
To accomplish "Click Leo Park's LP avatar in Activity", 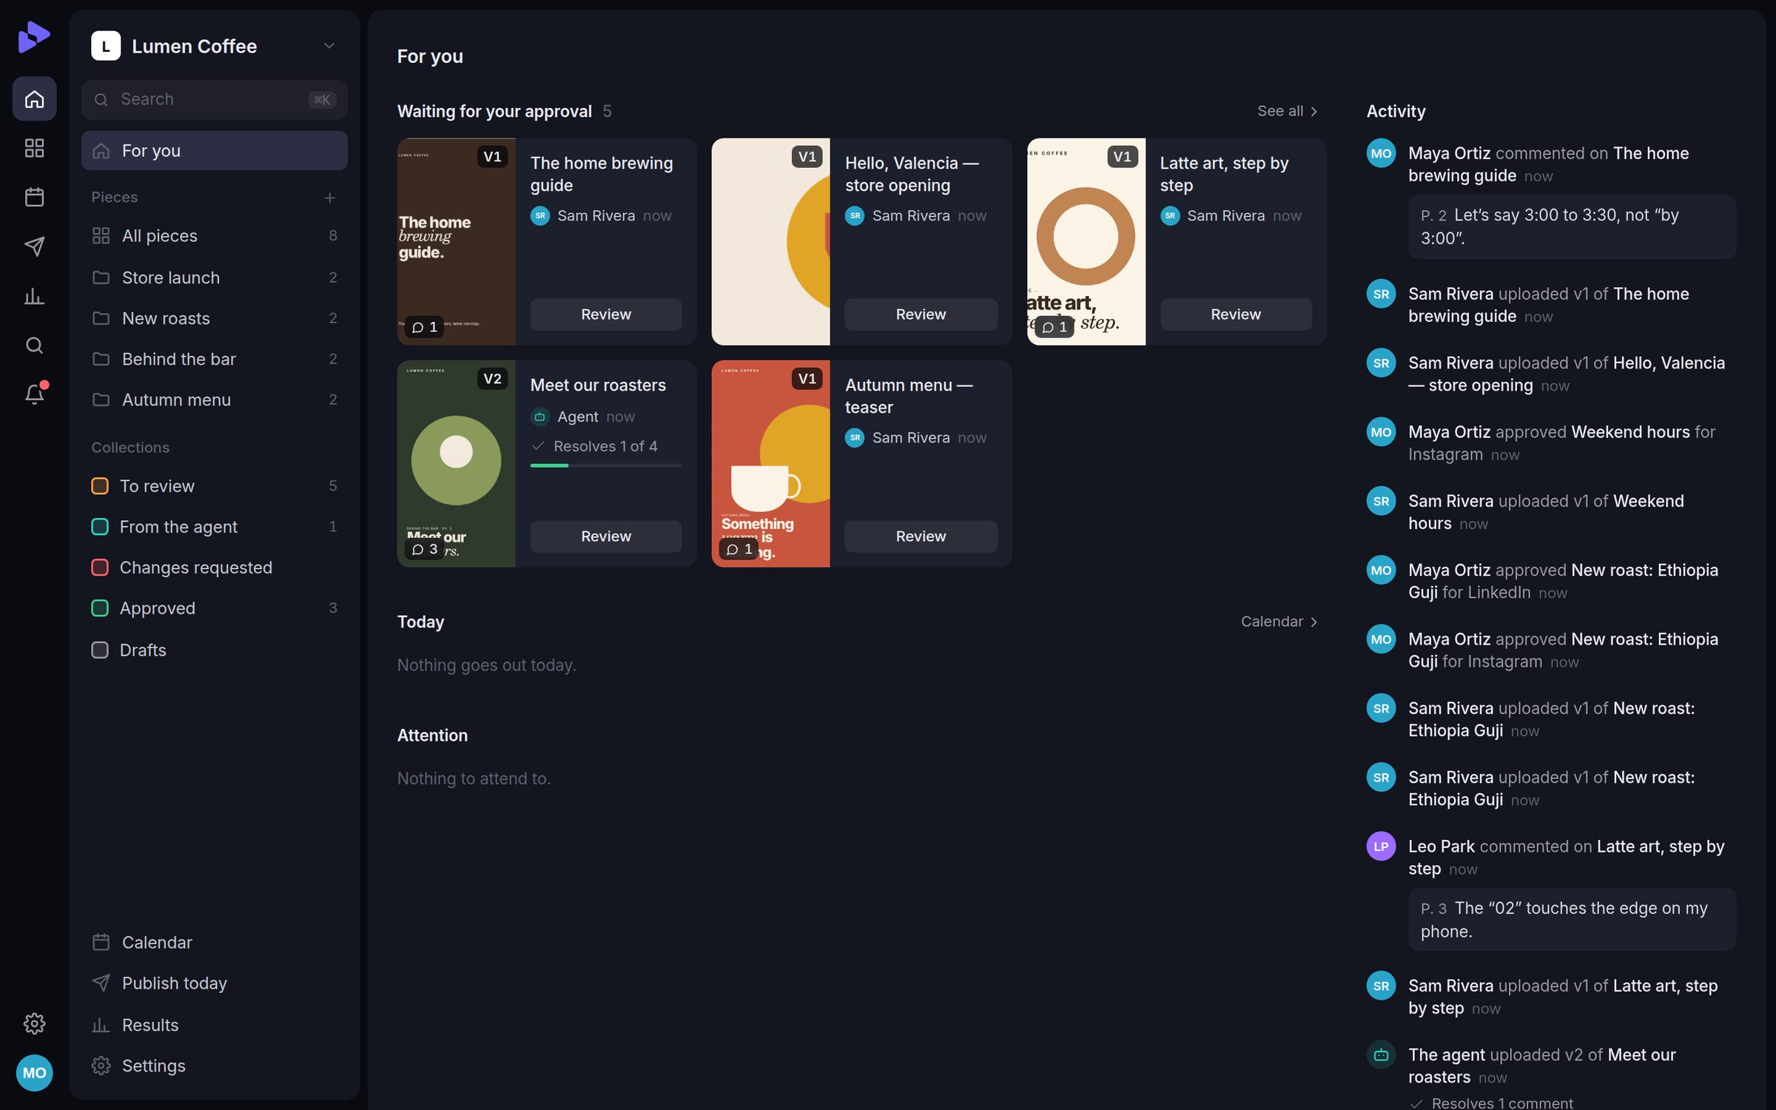I will (x=1381, y=847).
